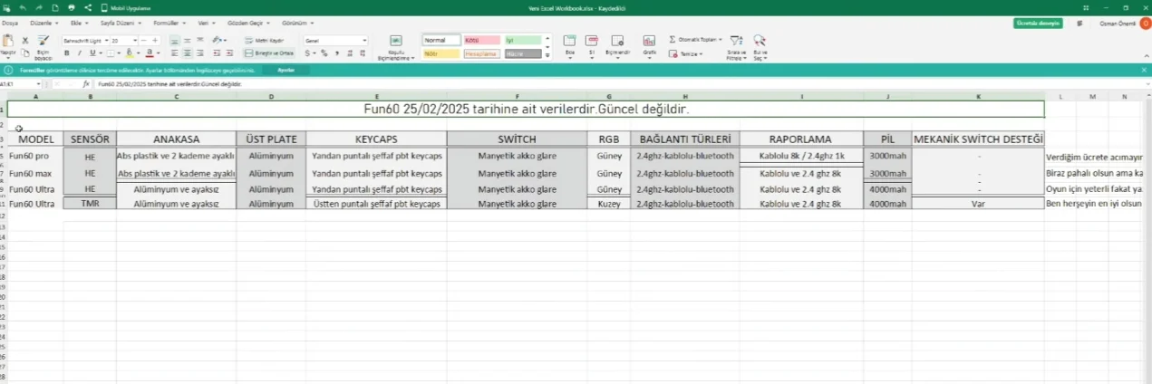The image size is (1152, 384).
Task: Click the new document icon in title bar
Action: (x=55, y=8)
